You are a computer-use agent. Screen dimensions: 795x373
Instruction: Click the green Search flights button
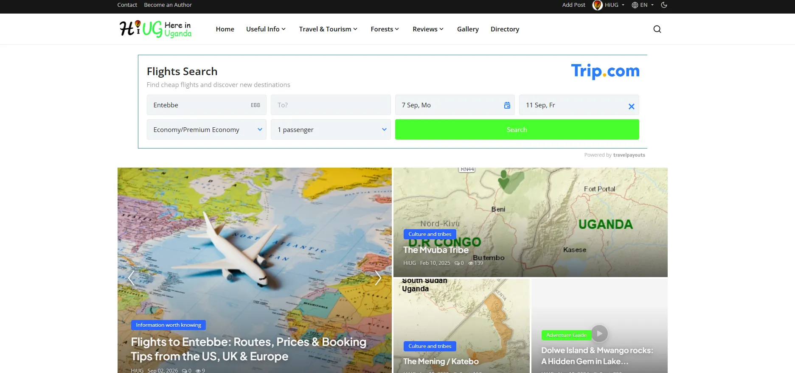click(x=517, y=129)
